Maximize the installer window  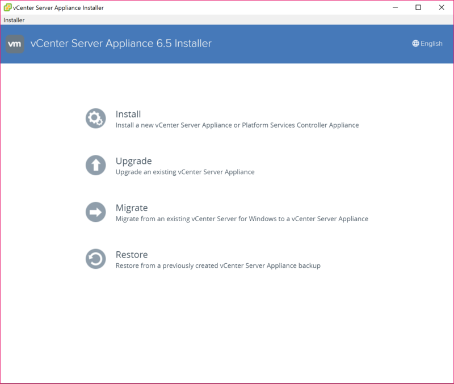(x=418, y=7)
